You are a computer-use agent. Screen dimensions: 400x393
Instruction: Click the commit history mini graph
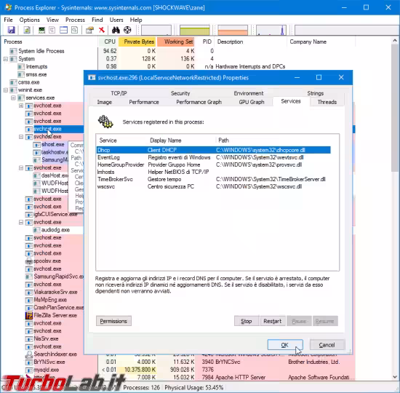pos(195,30)
